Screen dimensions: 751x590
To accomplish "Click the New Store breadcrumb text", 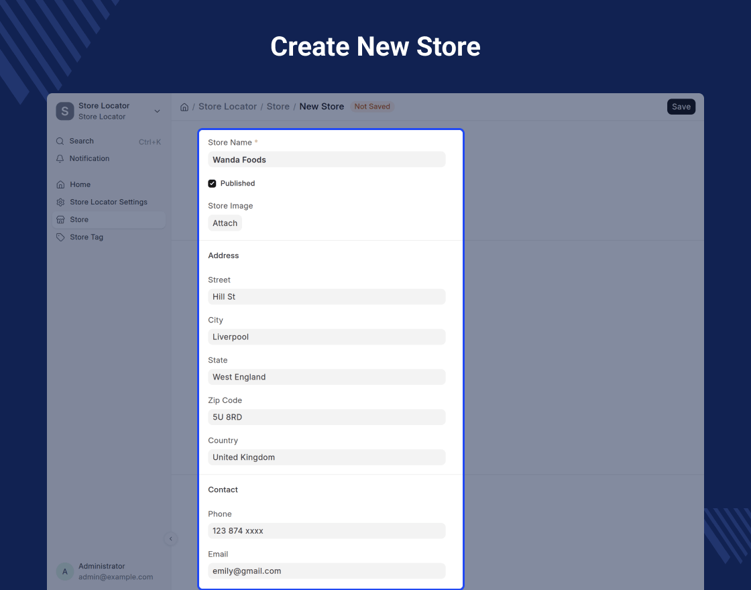I will click(x=322, y=107).
